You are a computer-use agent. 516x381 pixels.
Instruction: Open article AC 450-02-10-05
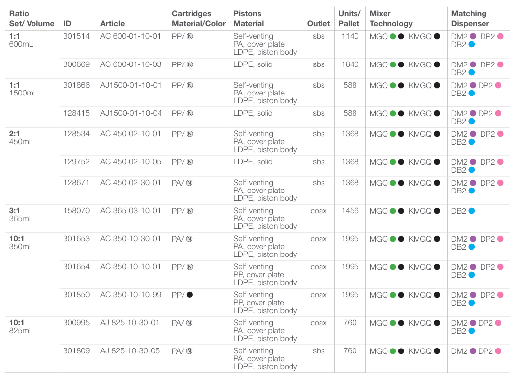pos(130,162)
